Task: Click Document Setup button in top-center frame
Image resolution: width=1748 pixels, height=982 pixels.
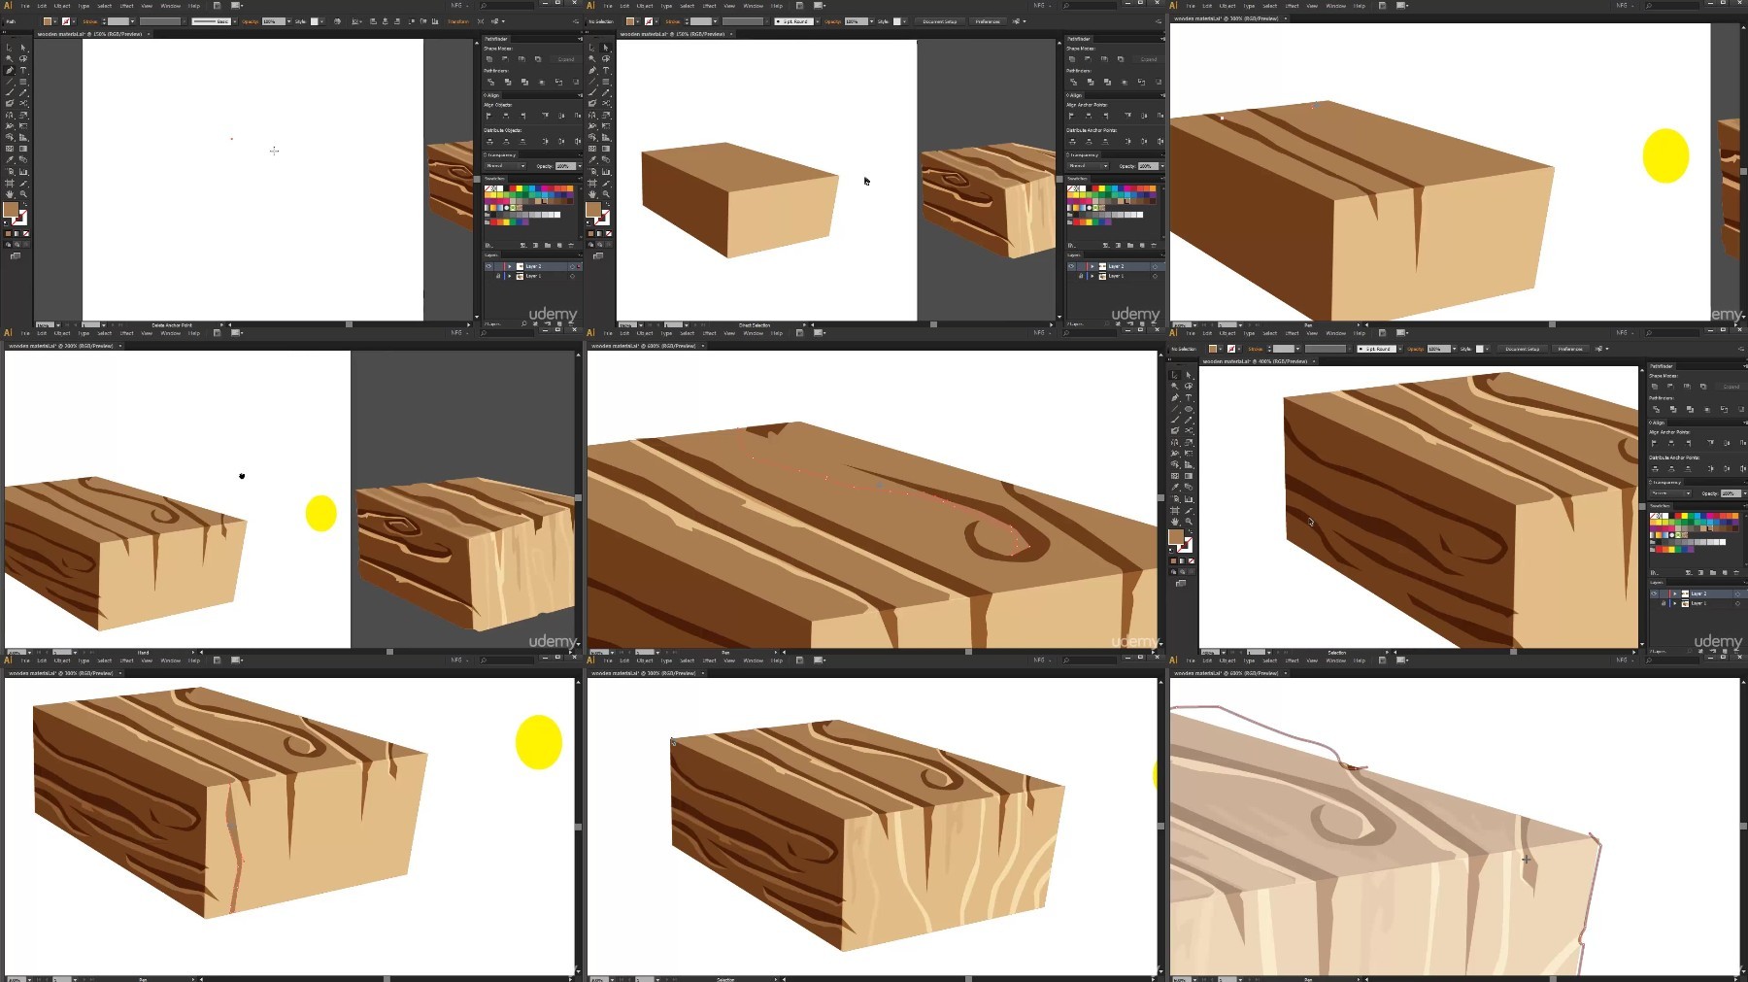Action: [939, 21]
